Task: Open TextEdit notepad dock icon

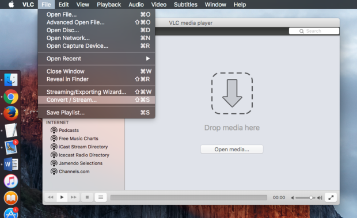Action: 11,130
